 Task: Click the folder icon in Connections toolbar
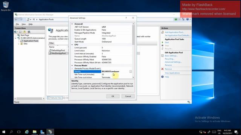(24, 32)
